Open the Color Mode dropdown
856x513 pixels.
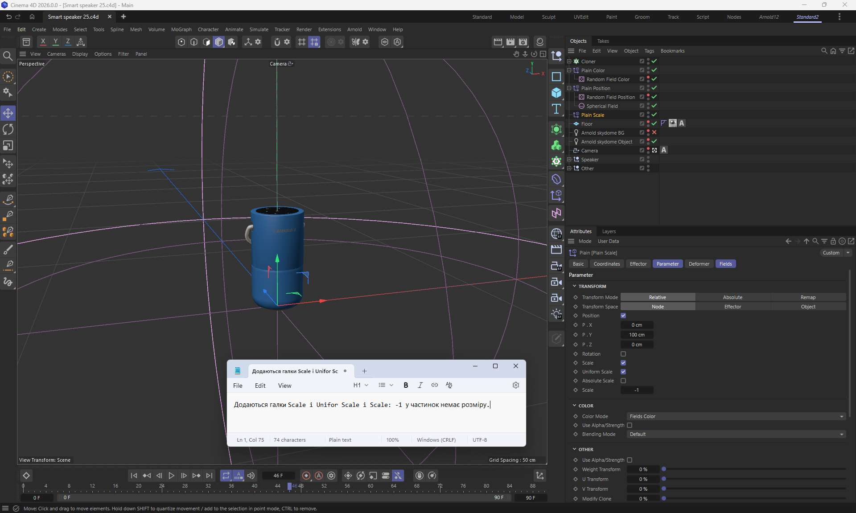click(x=735, y=416)
